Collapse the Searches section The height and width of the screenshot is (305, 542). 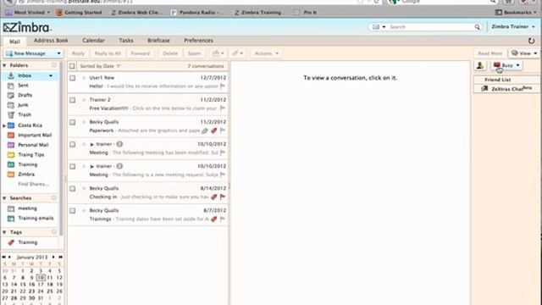click(x=4, y=198)
